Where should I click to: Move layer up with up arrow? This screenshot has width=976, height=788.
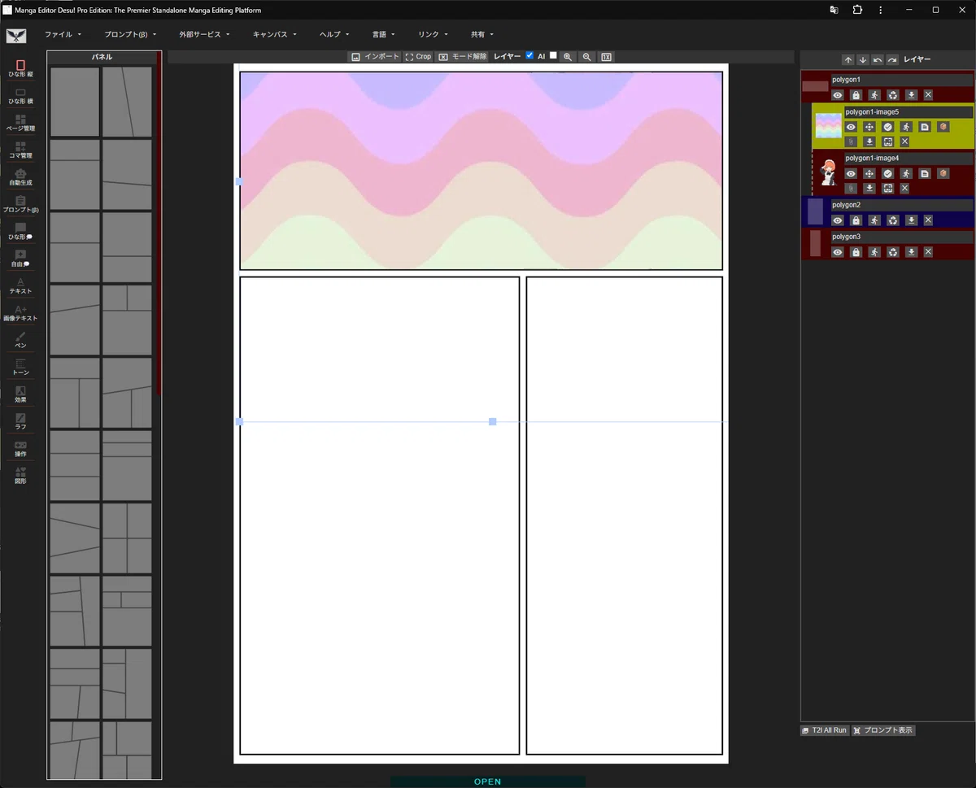(847, 59)
